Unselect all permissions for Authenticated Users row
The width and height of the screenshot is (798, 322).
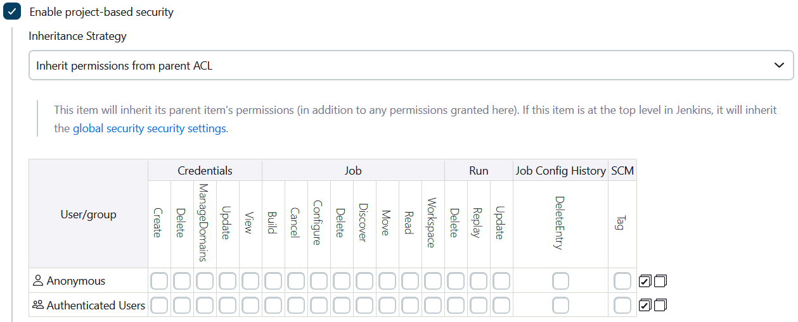click(x=661, y=306)
